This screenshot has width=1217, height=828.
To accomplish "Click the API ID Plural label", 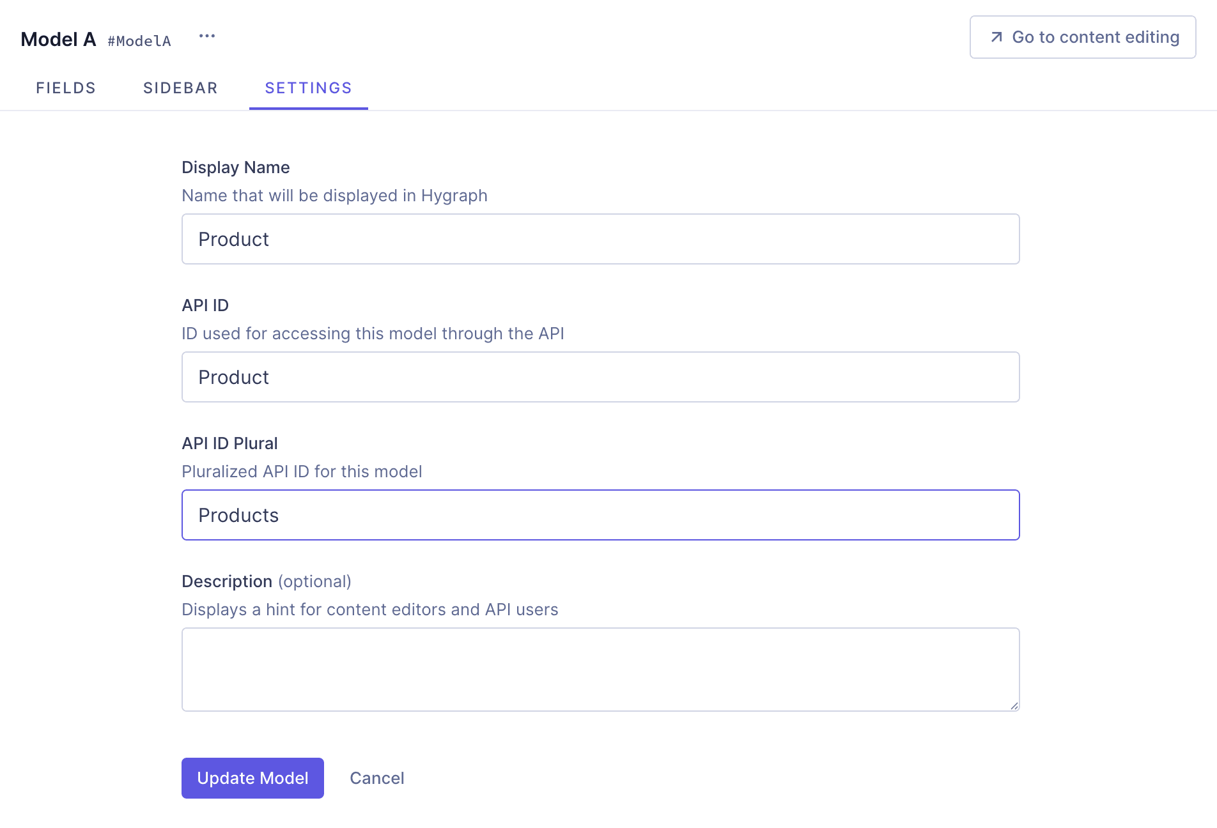I will pos(229,443).
